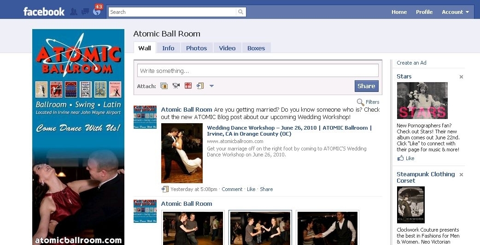Image resolution: width=480 pixels, height=245 pixels.
Task: Expand more attachment options arrow
Action: (x=211, y=86)
